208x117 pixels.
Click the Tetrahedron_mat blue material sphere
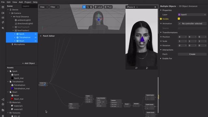pyautogui.click(x=12, y=88)
